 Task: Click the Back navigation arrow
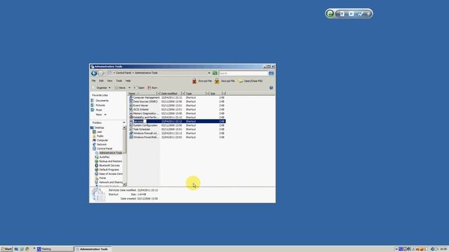(x=94, y=73)
